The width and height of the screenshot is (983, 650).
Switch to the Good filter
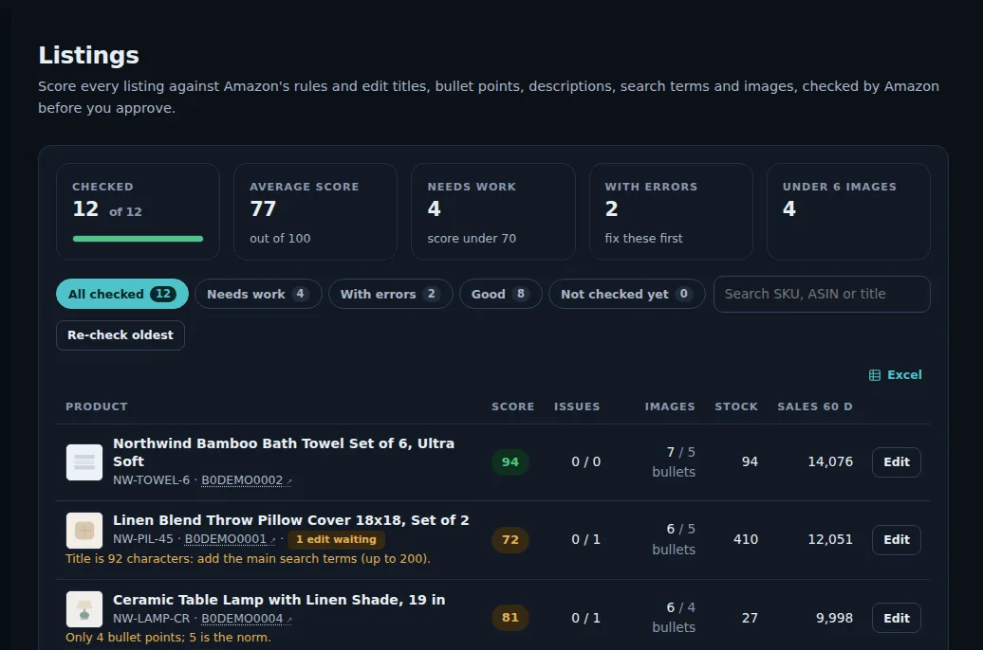pyautogui.click(x=500, y=294)
